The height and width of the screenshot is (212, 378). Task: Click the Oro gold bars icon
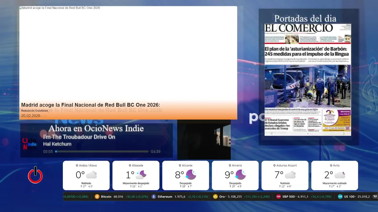coord(215,197)
